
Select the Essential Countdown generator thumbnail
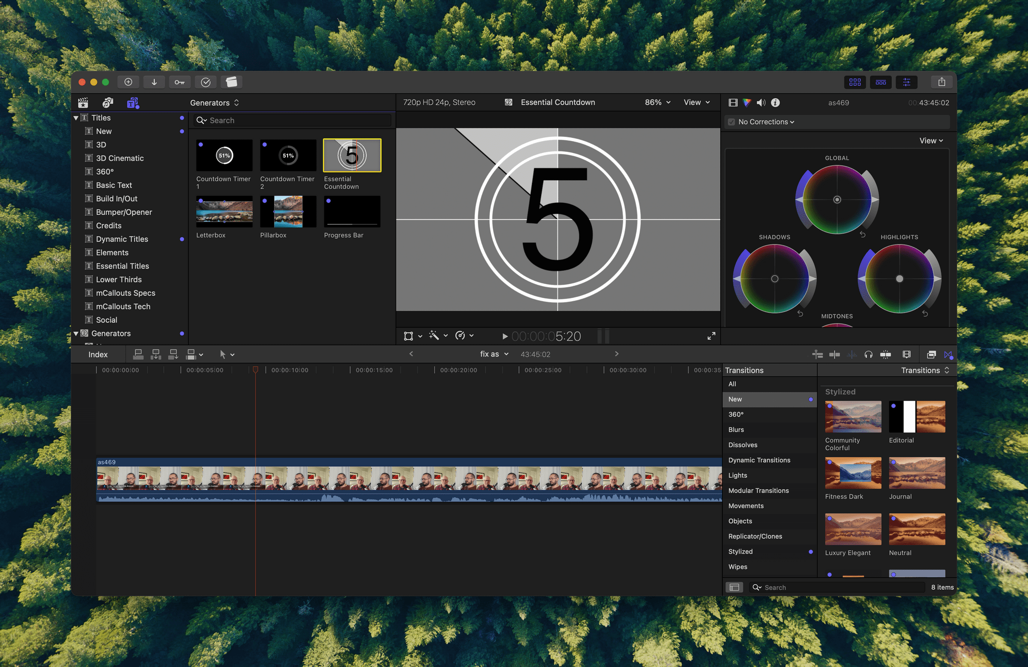tap(352, 156)
